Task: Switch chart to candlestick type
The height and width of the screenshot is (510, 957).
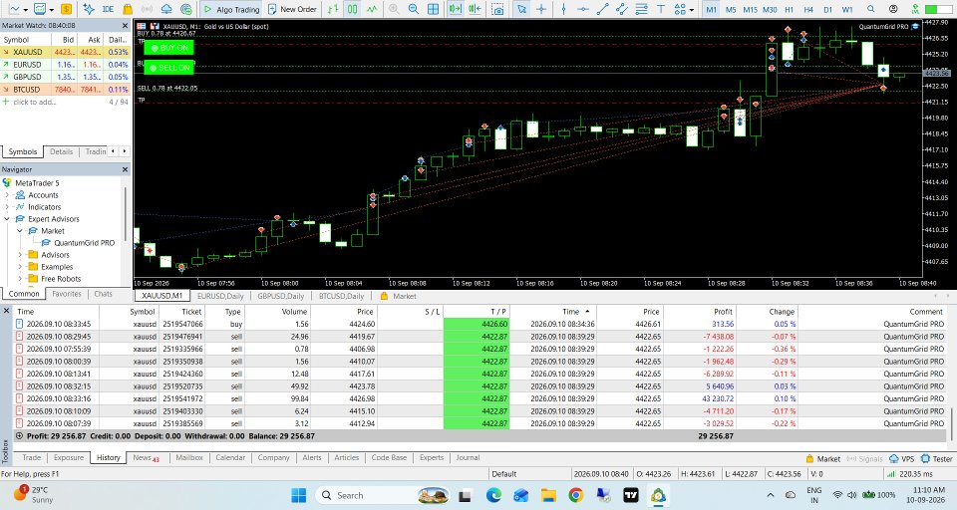Action: tap(353, 9)
